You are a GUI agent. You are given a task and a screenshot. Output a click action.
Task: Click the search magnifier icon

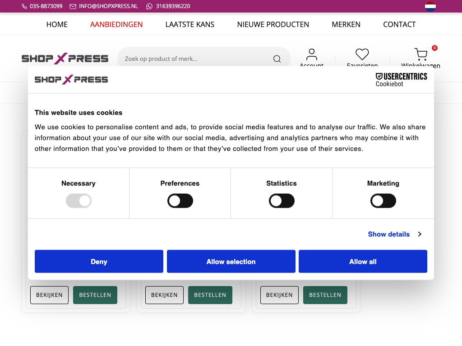click(x=277, y=59)
